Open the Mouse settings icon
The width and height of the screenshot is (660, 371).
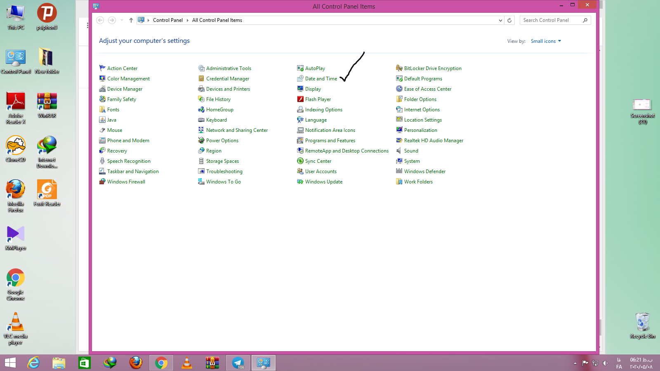coord(102,130)
